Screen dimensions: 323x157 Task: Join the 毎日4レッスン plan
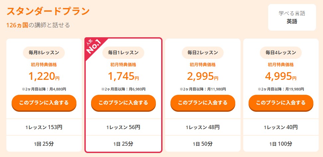coord(281,103)
